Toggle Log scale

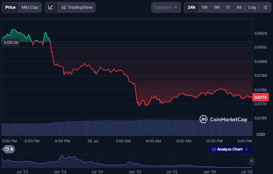tap(252, 7)
